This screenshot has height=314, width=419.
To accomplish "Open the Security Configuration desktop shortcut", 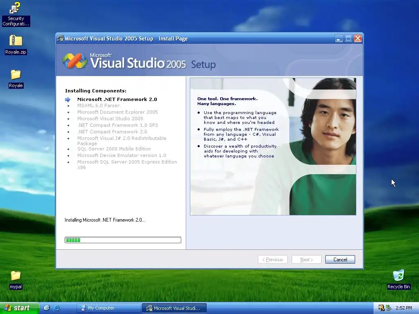I will tap(16, 14).
